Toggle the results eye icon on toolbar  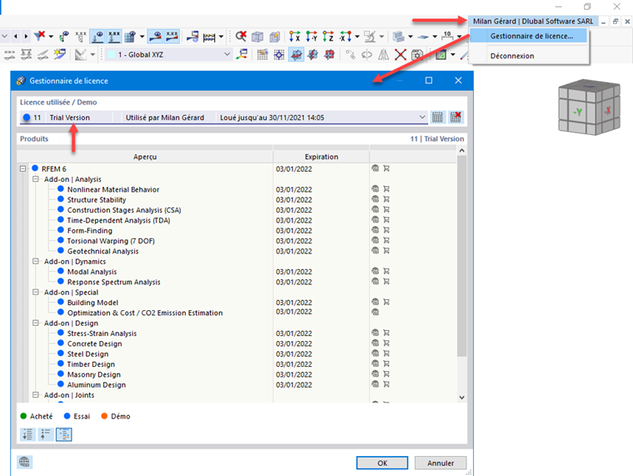pos(156,37)
